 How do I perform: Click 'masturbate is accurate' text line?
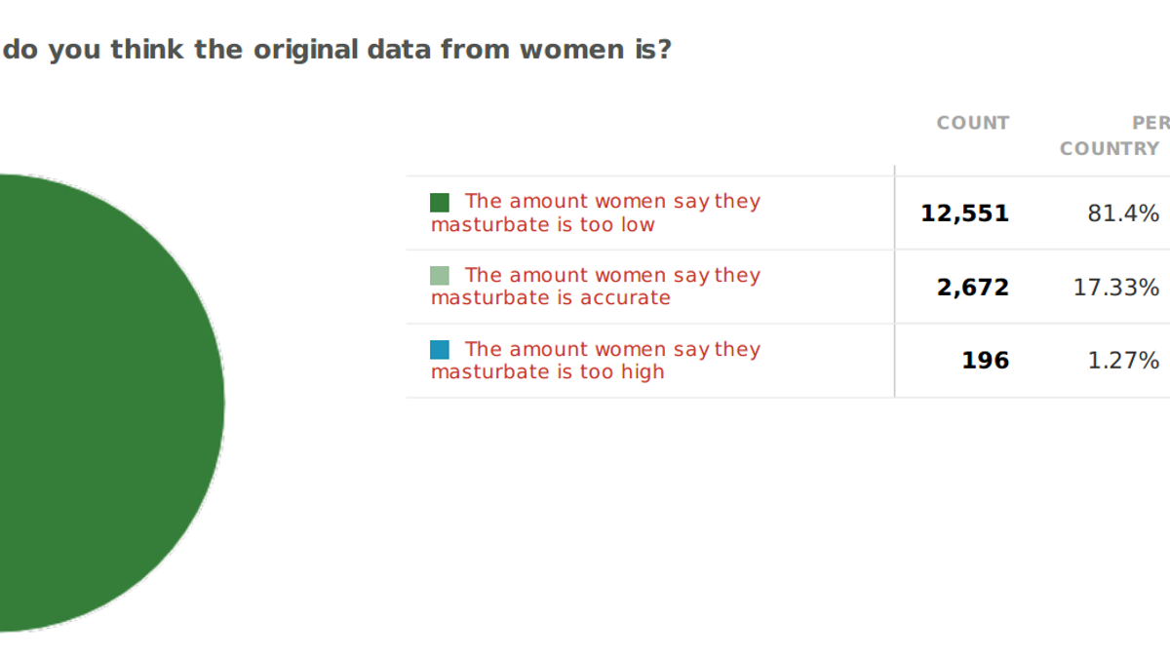(x=551, y=298)
